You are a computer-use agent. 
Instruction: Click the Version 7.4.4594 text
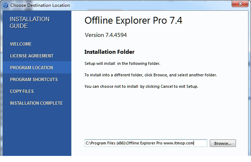(x=106, y=35)
